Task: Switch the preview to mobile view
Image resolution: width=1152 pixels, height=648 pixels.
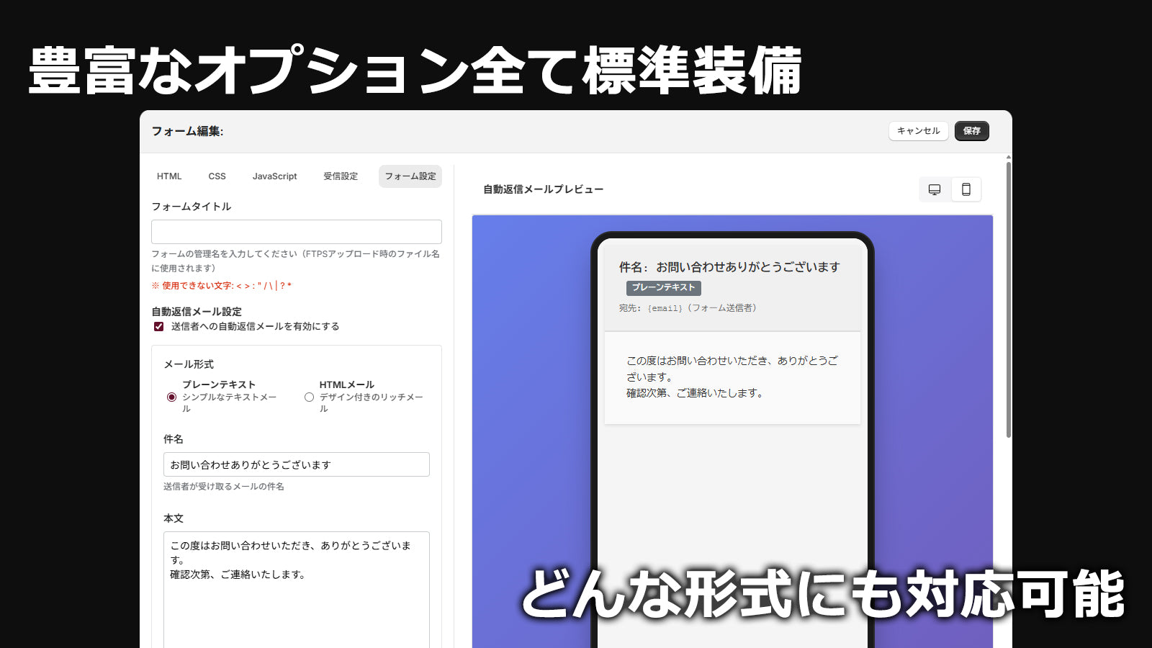Action: pos(966,189)
